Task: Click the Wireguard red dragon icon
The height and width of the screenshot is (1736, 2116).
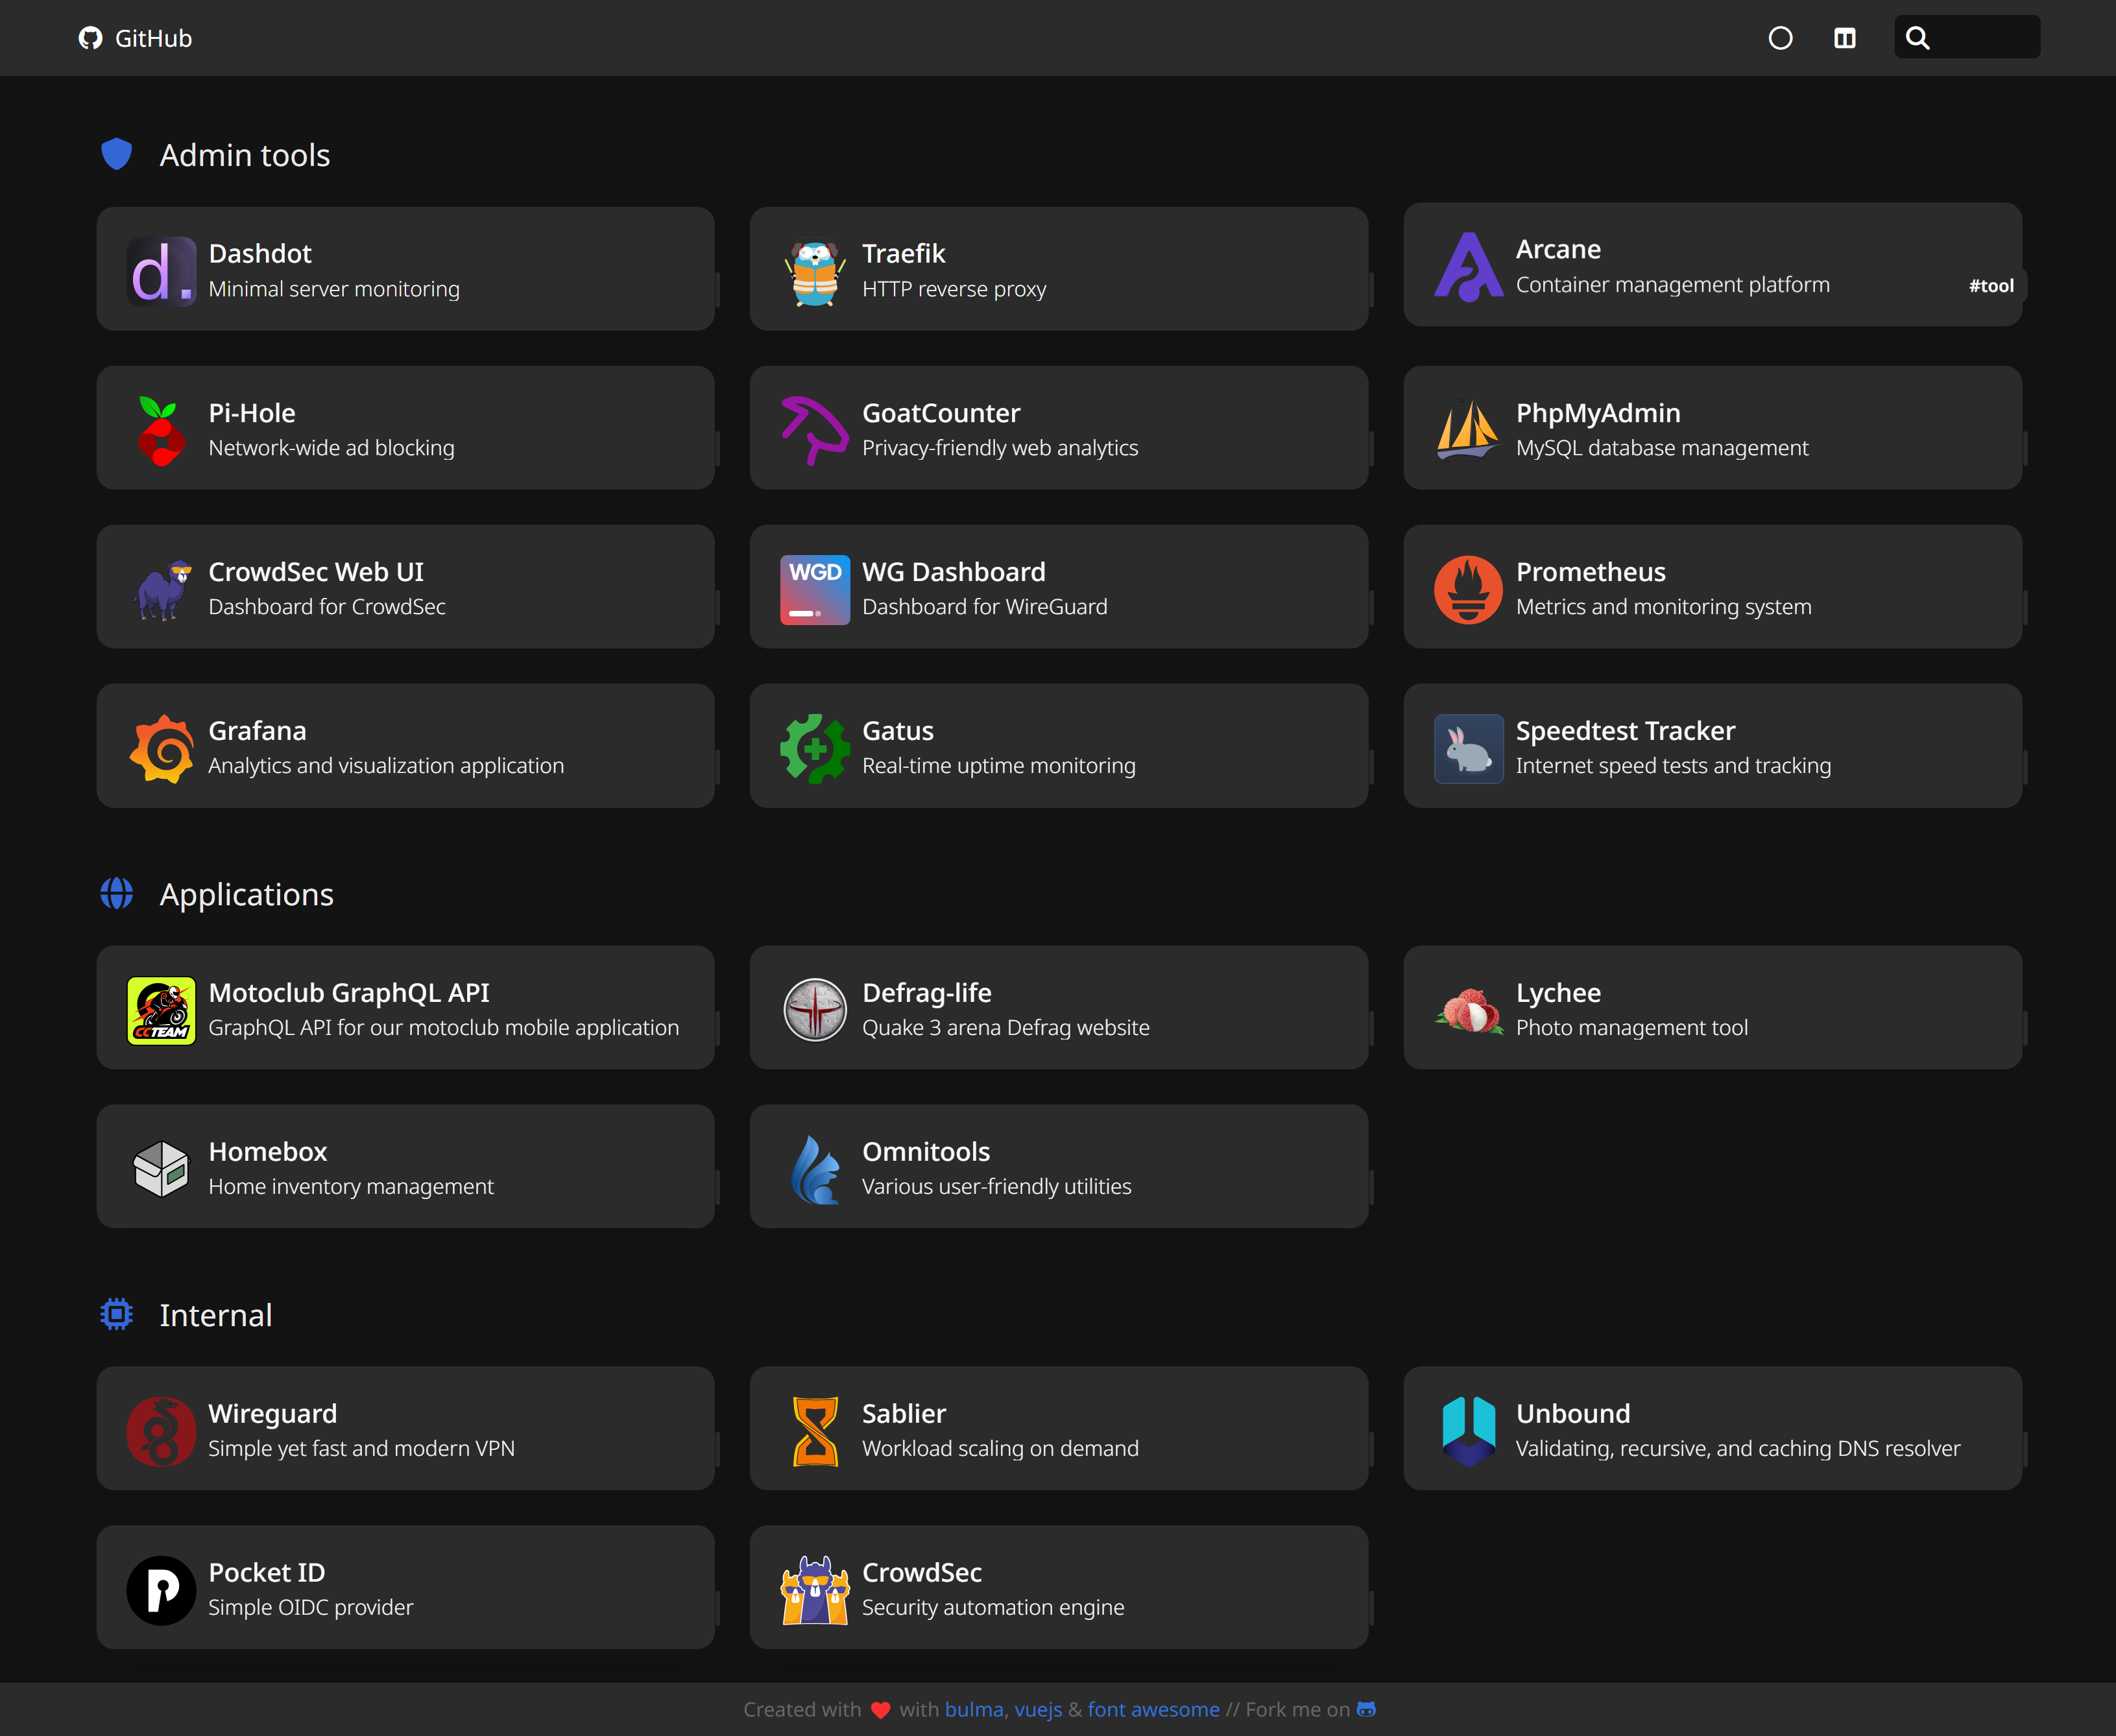Action: 161,1431
